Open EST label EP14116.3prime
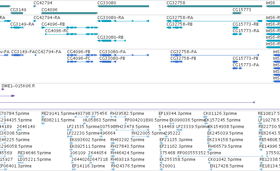Viewport: 280px width, 171px height. 89,166
